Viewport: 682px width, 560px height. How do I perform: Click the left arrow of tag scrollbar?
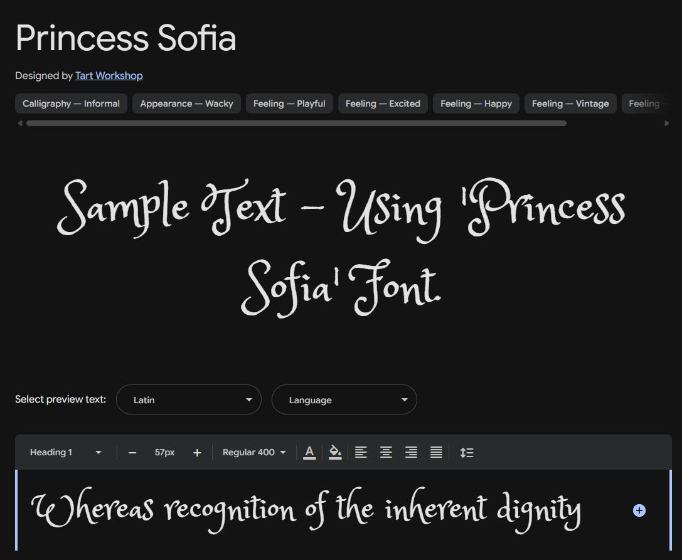coord(19,124)
